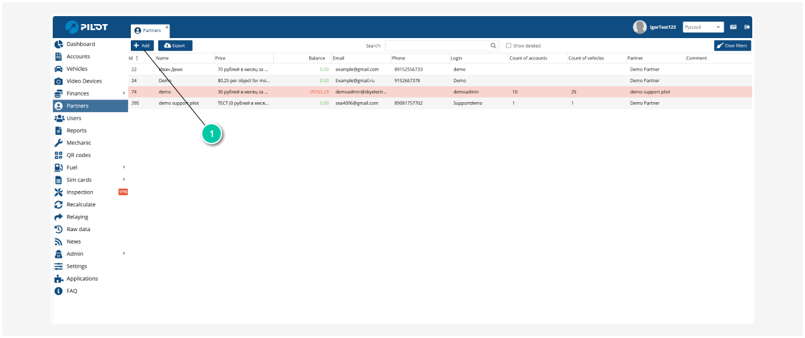
Task: Expand the Finances submenu
Action: (x=124, y=93)
